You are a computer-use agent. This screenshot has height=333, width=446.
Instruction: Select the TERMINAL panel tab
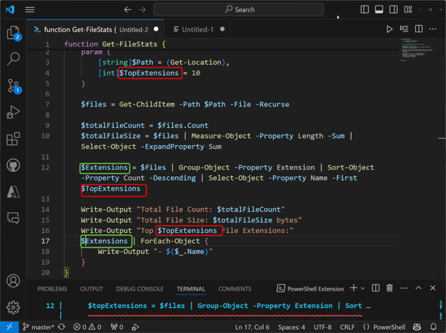tap(191, 289)
